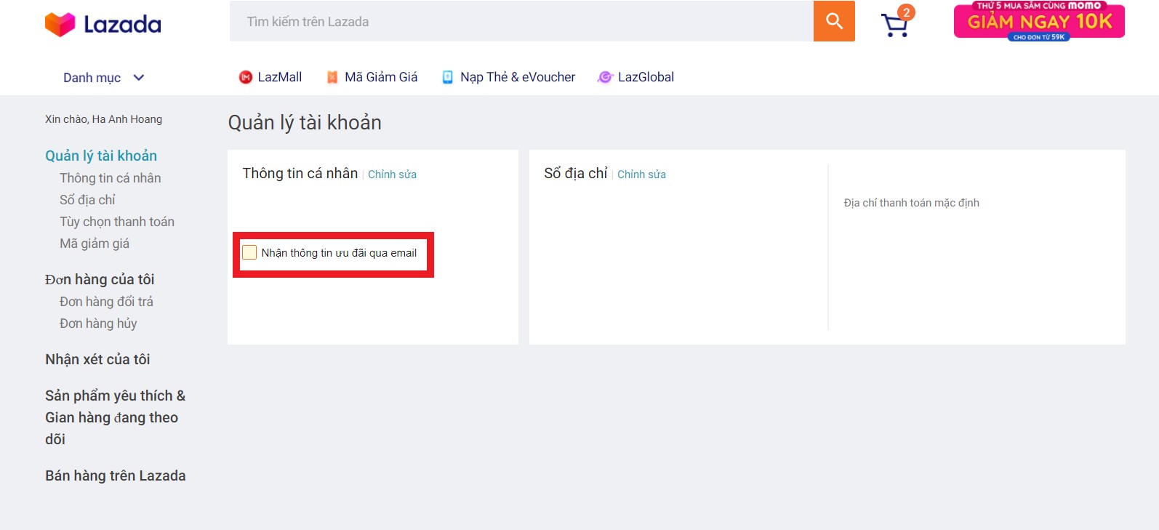Screen dimensions: 1159x530
Task: Focus the Tìm kiếm trên Lazada search field
Action: [x=521, y=22]
